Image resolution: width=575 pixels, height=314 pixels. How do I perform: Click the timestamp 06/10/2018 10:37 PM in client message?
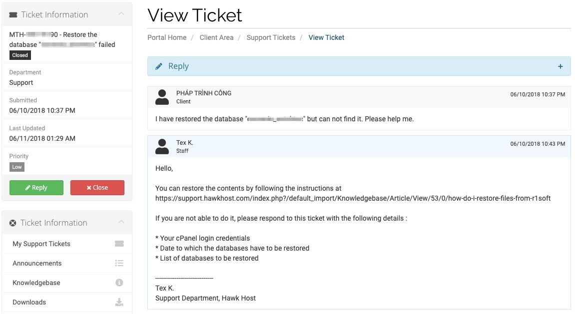coord(538,94)
